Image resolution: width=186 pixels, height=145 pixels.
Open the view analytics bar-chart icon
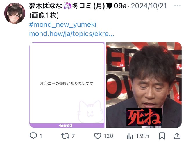coord(130,136)
